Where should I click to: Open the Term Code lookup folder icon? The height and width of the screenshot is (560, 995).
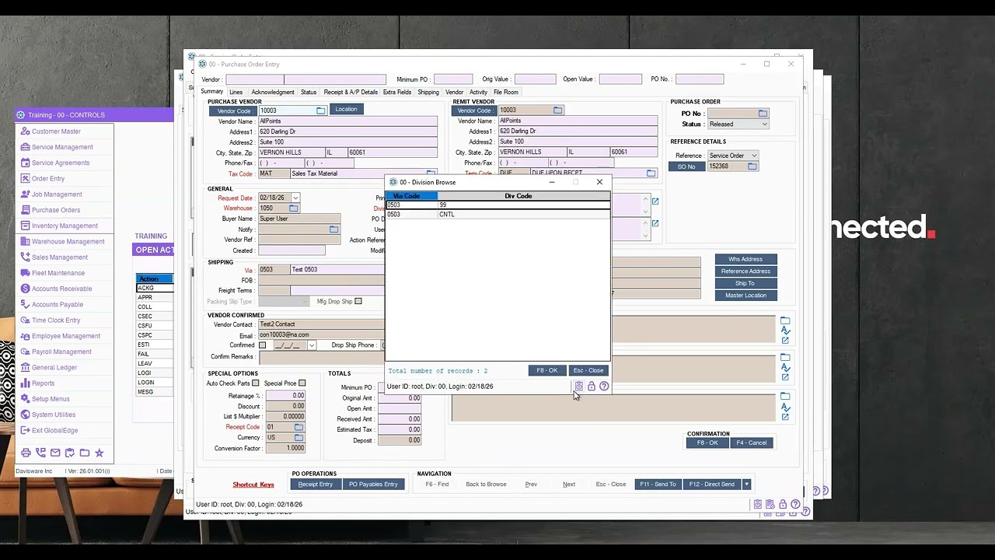pos(651,173)
